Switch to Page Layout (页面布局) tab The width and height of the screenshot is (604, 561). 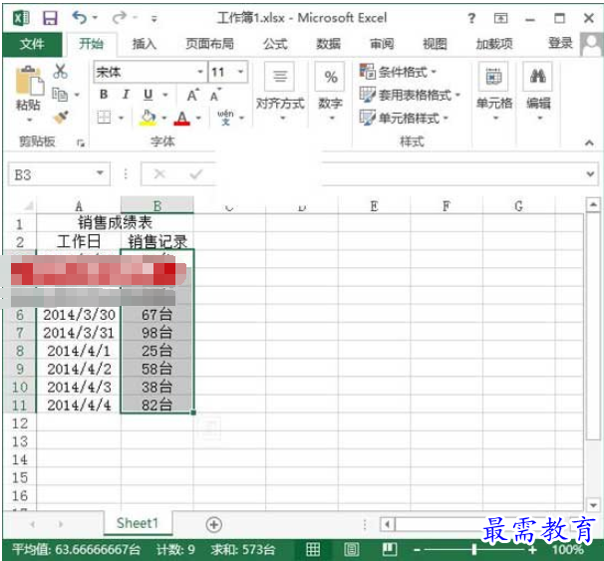pos(210,44)
